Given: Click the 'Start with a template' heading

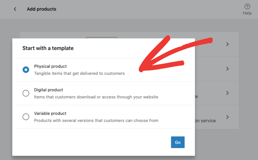Looking at the screenshot, I should pos(48,48).
